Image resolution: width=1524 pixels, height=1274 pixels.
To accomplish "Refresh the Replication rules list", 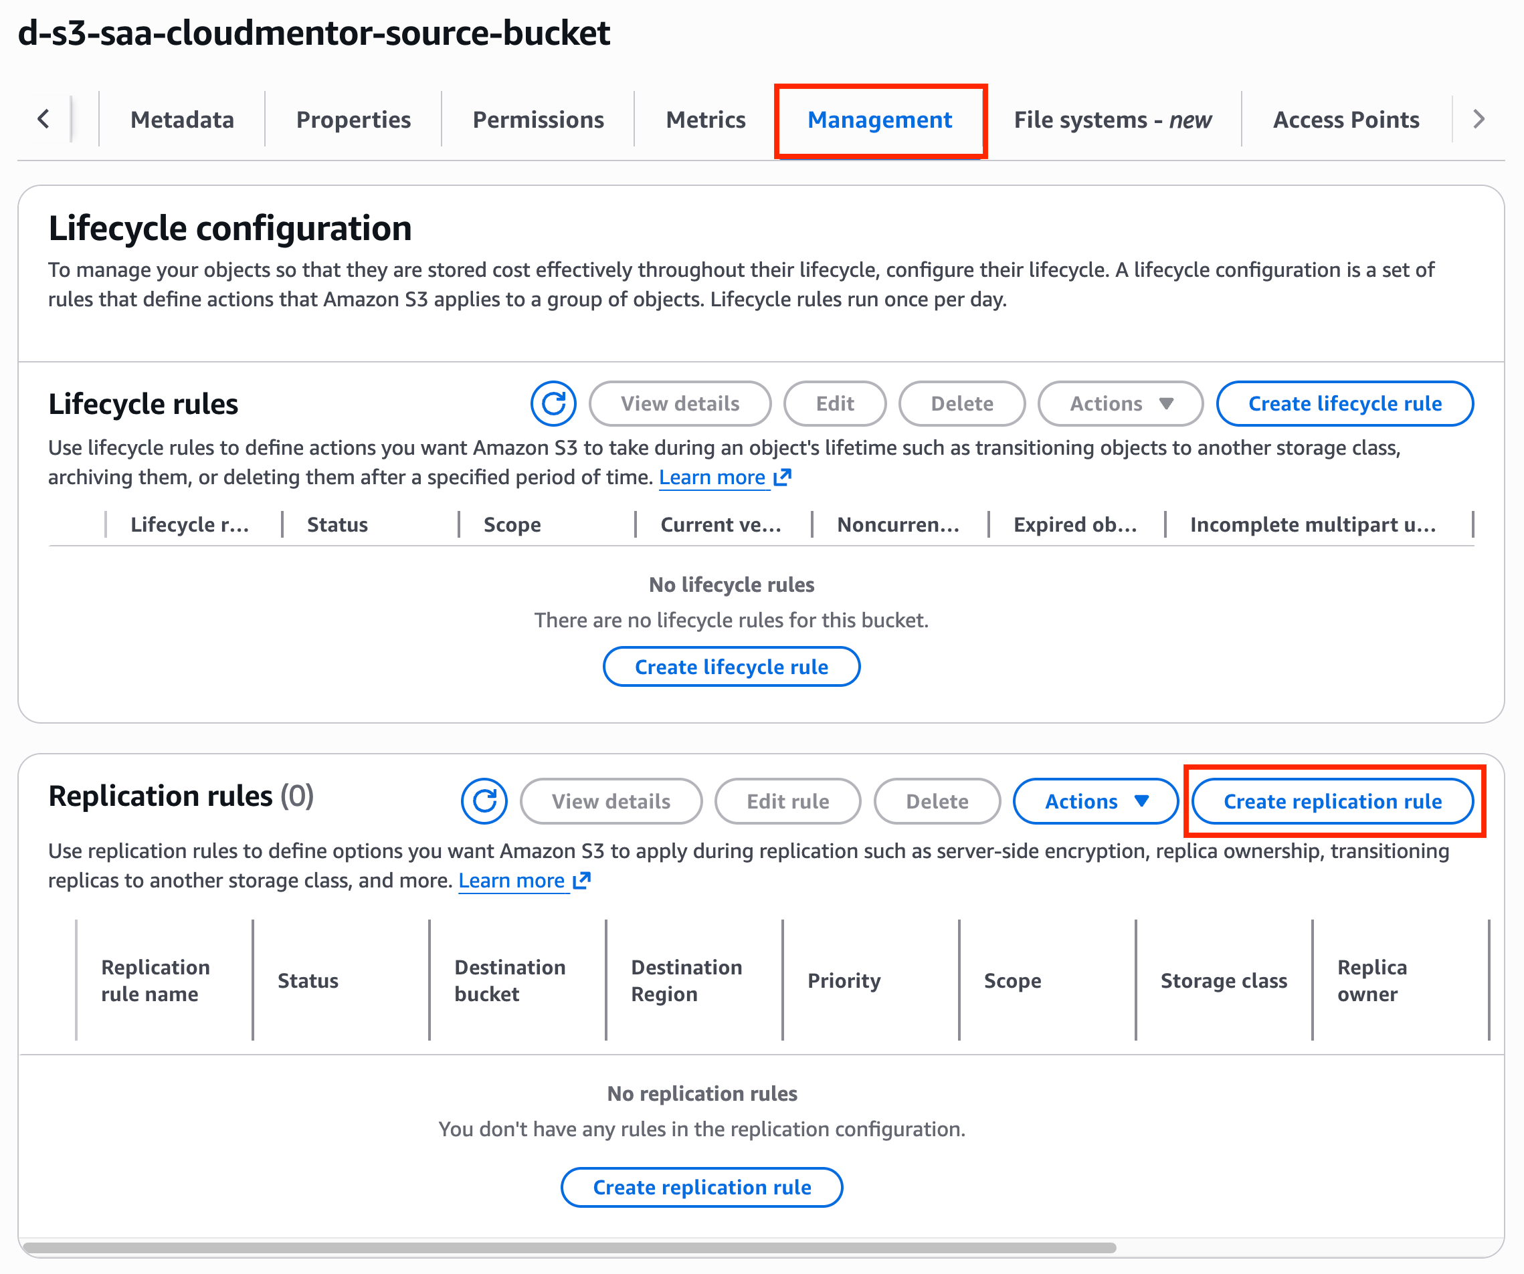I will [x=484, y=801].
